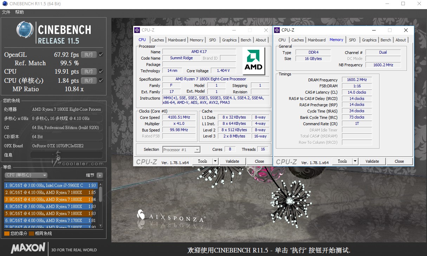427x256 pixels.
Task: Open About tab in the AMD K17 CPU-Z window
Action: [x=261, y=40]
